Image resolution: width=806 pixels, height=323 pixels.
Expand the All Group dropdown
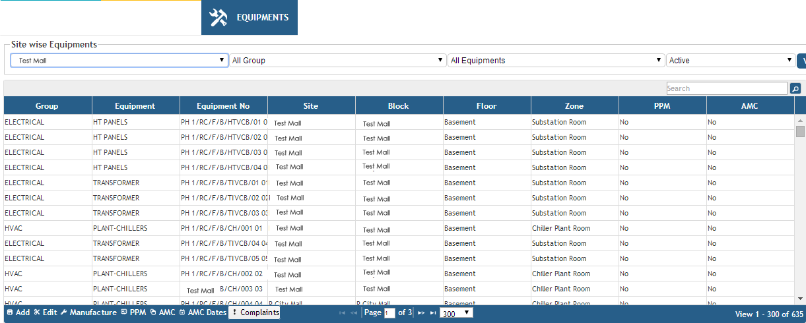[x=338, y=61]
